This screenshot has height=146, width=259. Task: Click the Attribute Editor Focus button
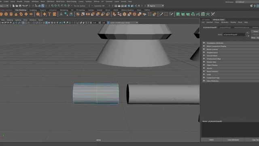(x=255, y=32)
